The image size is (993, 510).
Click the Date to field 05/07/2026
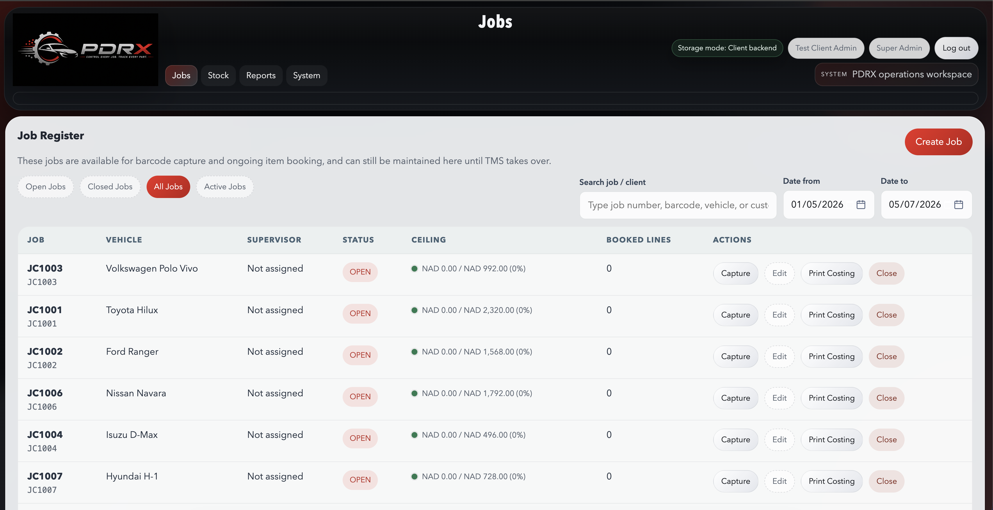[926, 205]
